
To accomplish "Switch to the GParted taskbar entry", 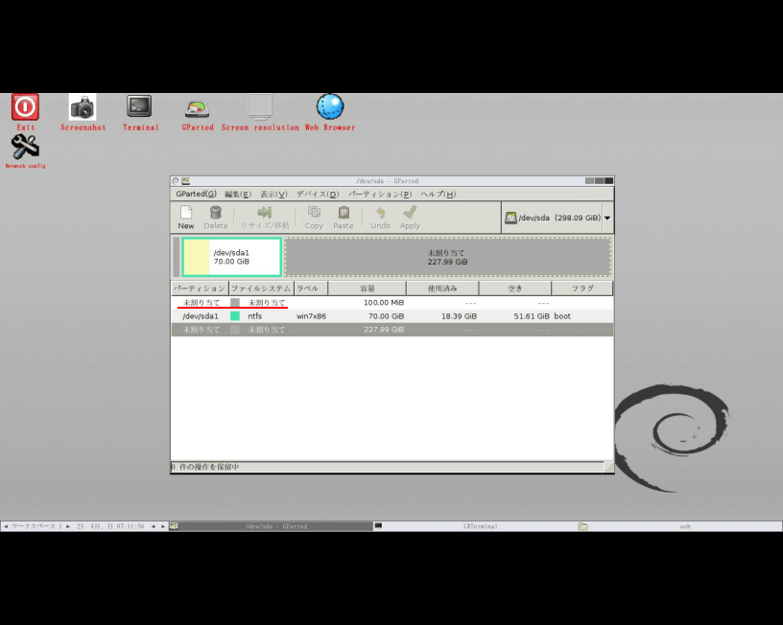I will click(x=272, y=526).
